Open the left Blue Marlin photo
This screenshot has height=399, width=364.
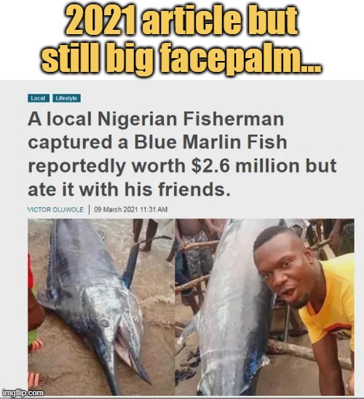click(101, 307)
